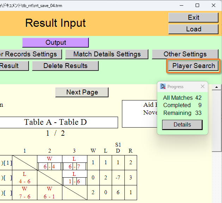This screenshot has width=222, height=203.
Task: Maximize the application window
Action: [x=197, y=6]
